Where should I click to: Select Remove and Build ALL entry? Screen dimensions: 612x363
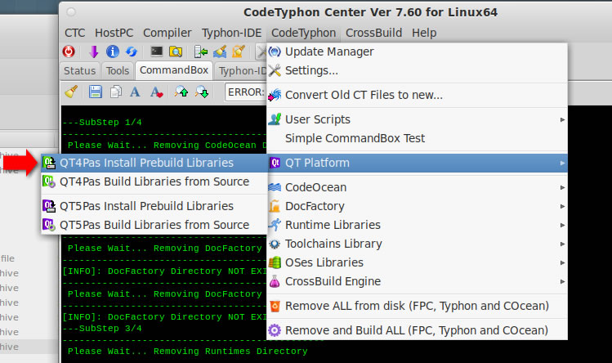[x=417, y=330]
